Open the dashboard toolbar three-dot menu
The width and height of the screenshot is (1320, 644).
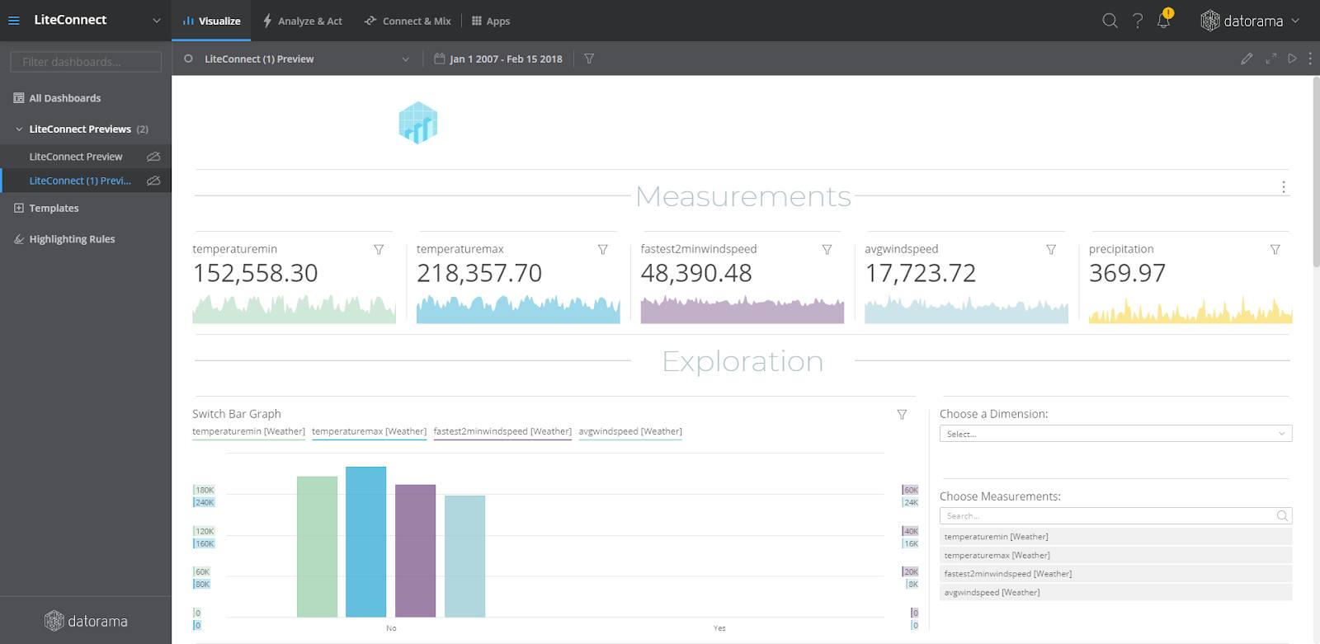click(1310, 59)
